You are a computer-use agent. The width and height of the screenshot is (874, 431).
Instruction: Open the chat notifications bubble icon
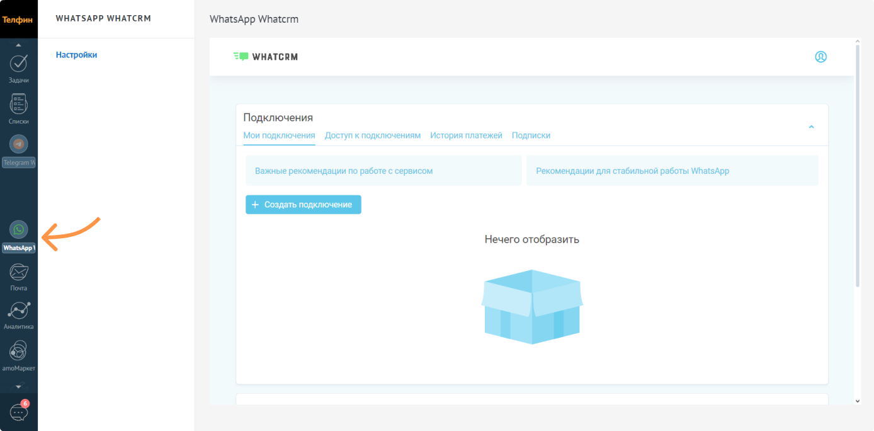[x=19, y=412]
